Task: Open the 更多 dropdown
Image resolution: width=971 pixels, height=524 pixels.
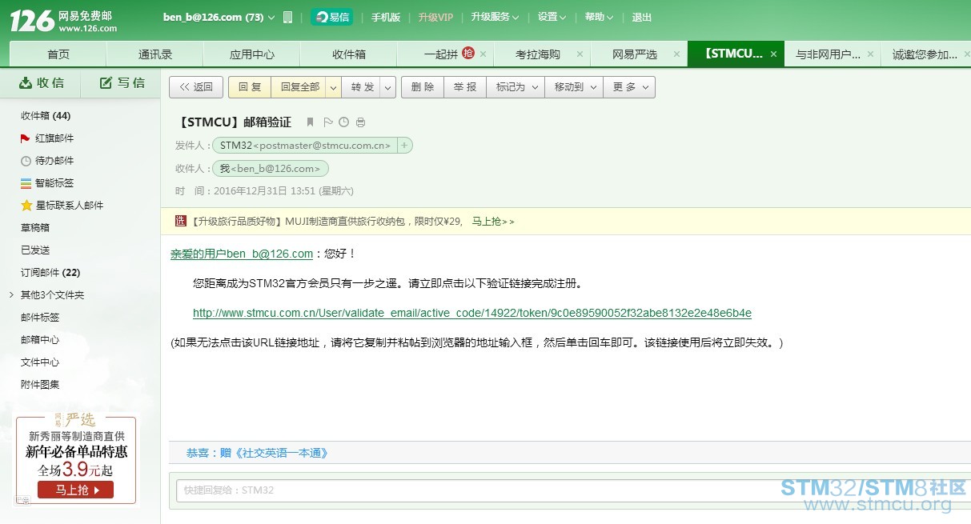Action: pyautogui.click(x=629, y=87)
